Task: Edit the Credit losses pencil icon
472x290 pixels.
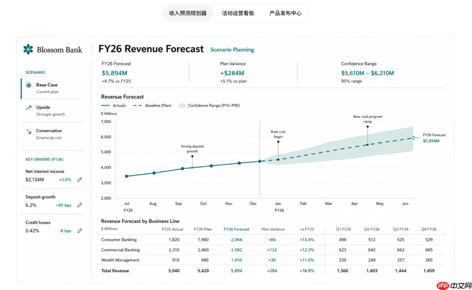Action: (80, 231)
